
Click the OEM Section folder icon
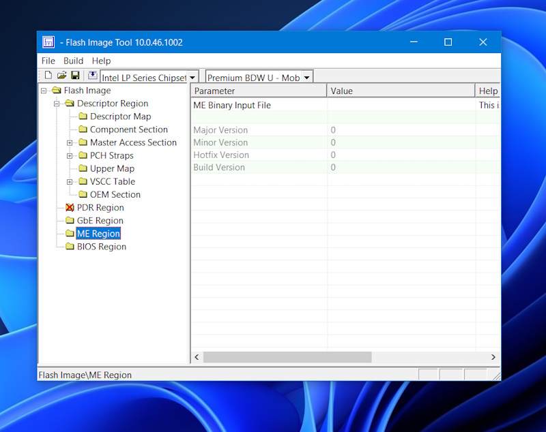pos(83,194)
